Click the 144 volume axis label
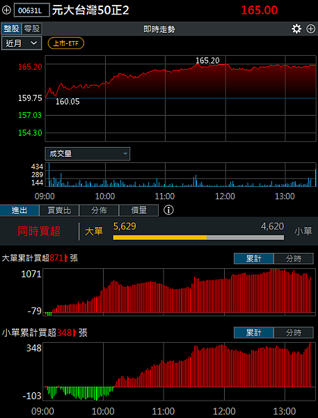This screenshot has height=418, width=318. [x=37, y=183]
